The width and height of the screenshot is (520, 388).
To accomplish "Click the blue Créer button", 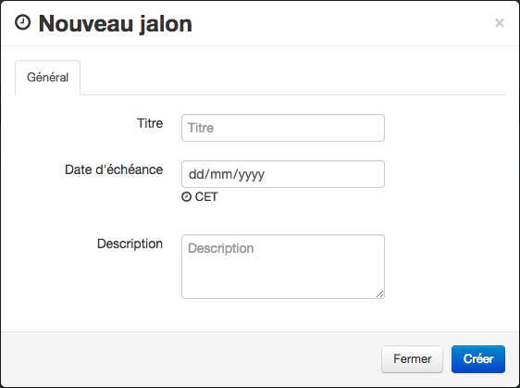I will (478, 359).
